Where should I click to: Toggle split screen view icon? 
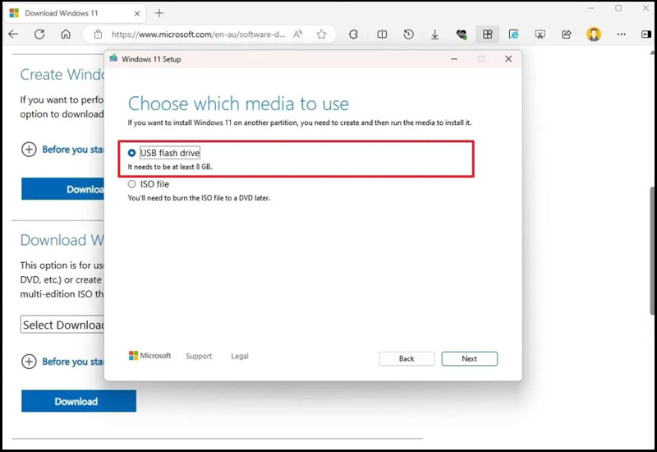pos(382,35)
